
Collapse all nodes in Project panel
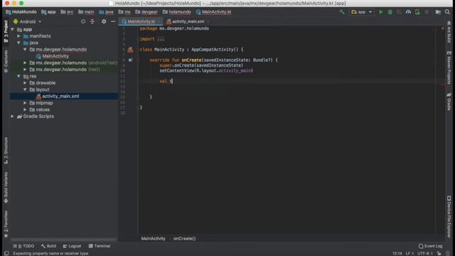coord(92,21)
